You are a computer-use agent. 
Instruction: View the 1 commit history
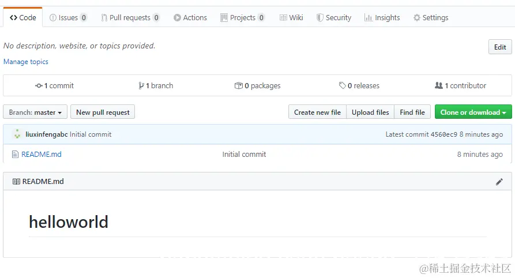click(55, 85)
